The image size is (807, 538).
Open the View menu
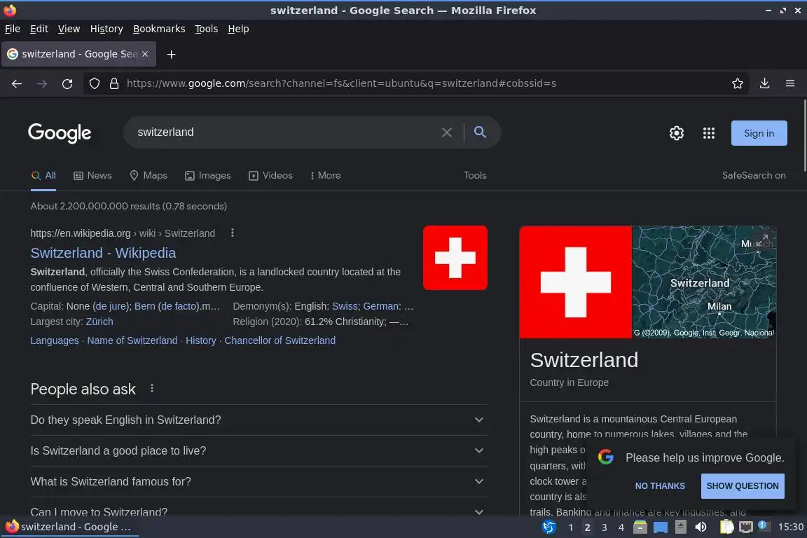pyautogui.click(x=69, y=29)
